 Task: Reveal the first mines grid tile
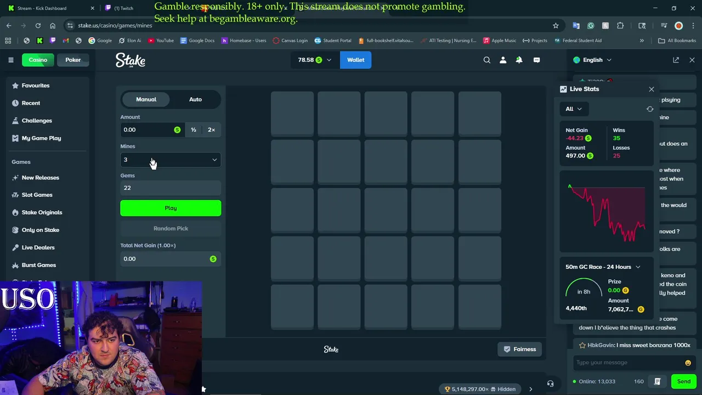coord(292,114)
